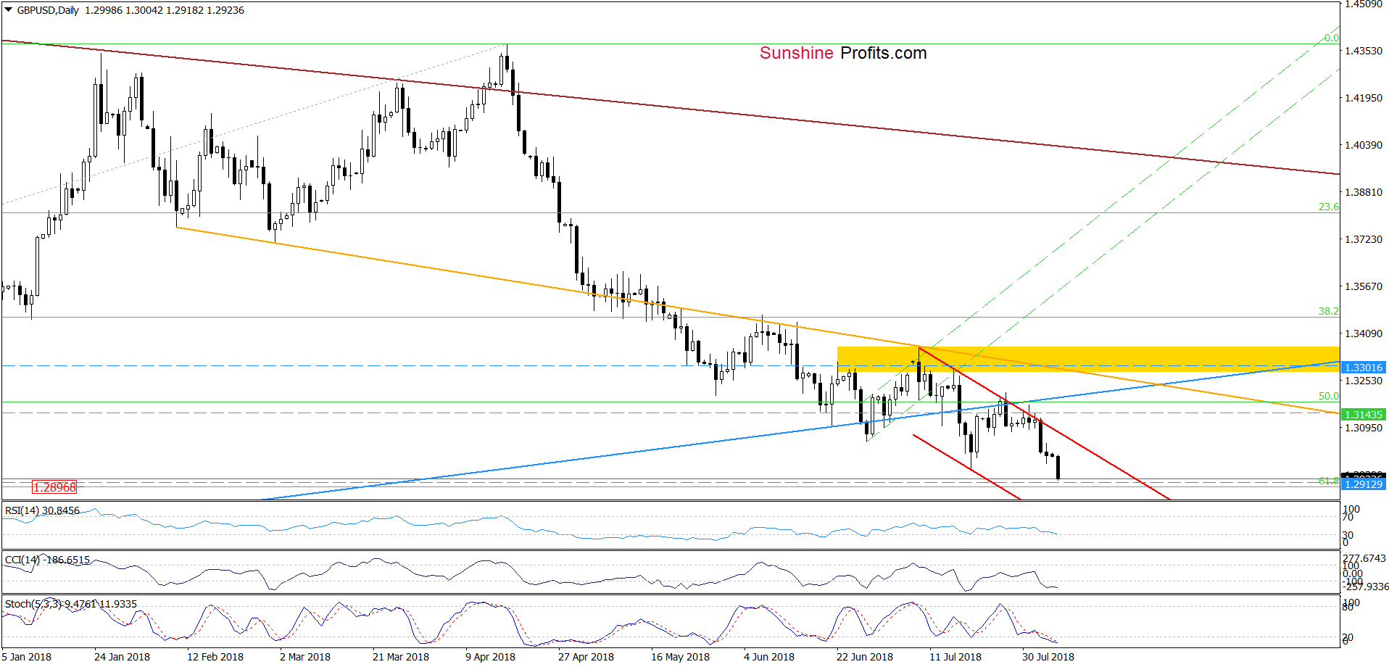Click the blue 1.33016 price tag
The width and height of the screenshot is (1389, 667).
point(1364,368)
